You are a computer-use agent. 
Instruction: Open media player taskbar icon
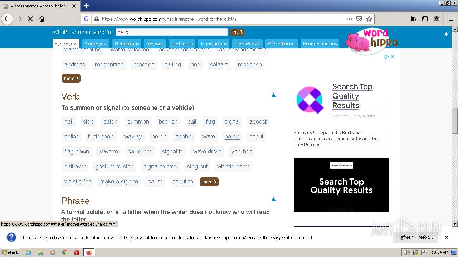coord(53,252)
